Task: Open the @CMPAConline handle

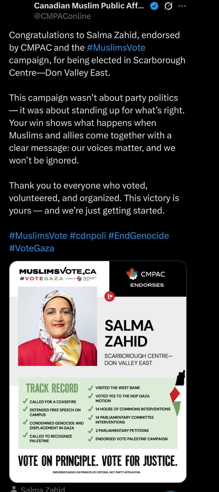Action: point(62,16)
